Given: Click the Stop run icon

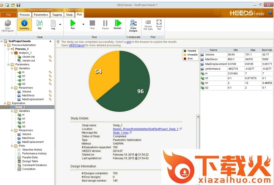Looking at the screenshot, I should 92,23.
